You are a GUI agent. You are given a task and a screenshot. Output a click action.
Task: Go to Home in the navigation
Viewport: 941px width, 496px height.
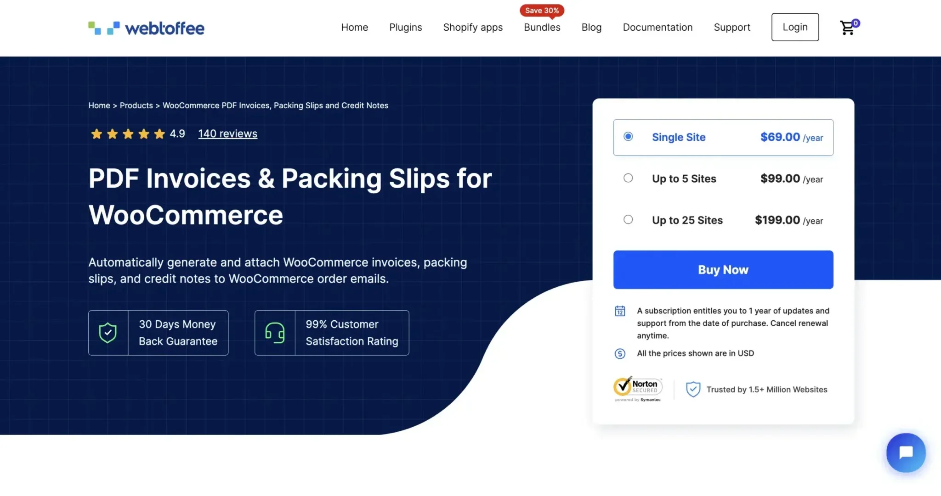click(x=355, y=28)
